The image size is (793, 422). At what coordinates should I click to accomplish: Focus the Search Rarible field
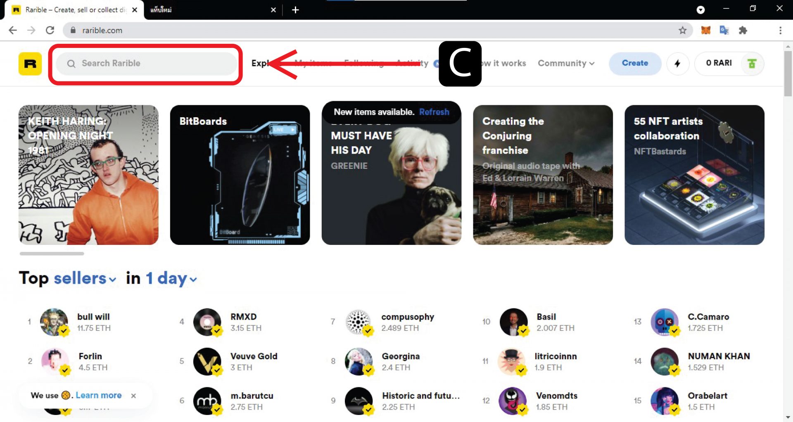coord(146,64)
